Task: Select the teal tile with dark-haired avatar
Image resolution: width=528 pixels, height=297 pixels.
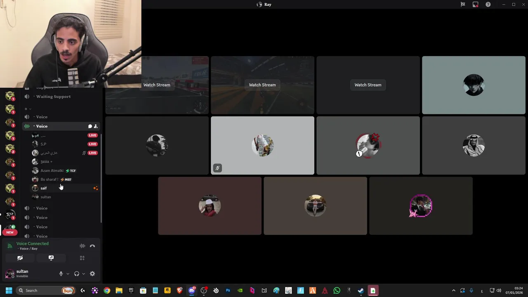Action: [474, 85]
